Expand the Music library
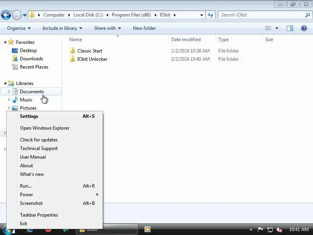 pos(9,100)
